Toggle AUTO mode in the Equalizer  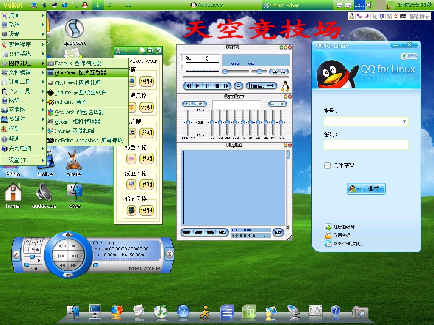pos(198,104)
